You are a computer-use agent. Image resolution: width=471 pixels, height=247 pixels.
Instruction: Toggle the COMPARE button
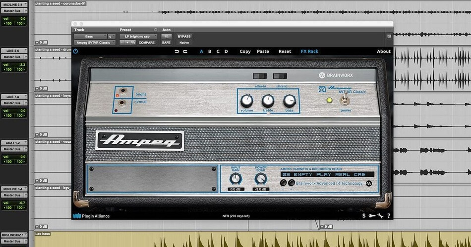coord(147,43)
